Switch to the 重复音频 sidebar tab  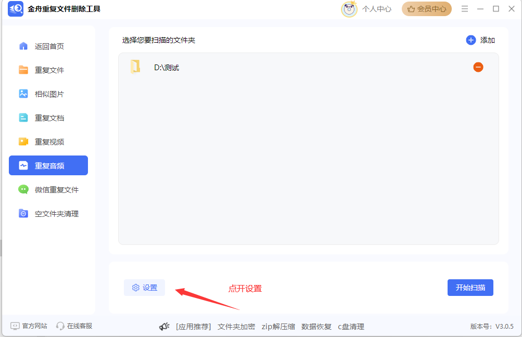click(48, 165)
